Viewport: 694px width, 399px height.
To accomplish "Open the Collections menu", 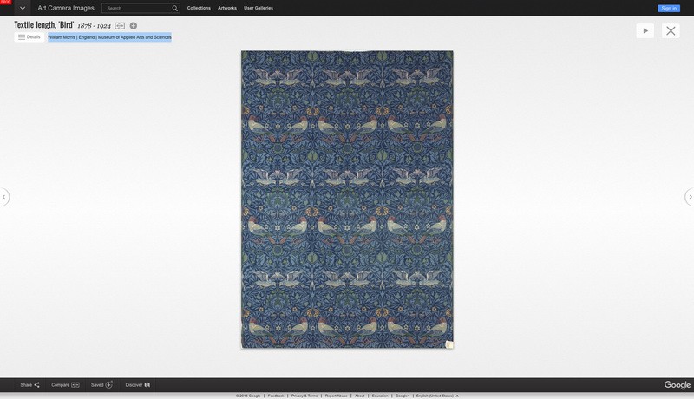I will pos(199,8).
